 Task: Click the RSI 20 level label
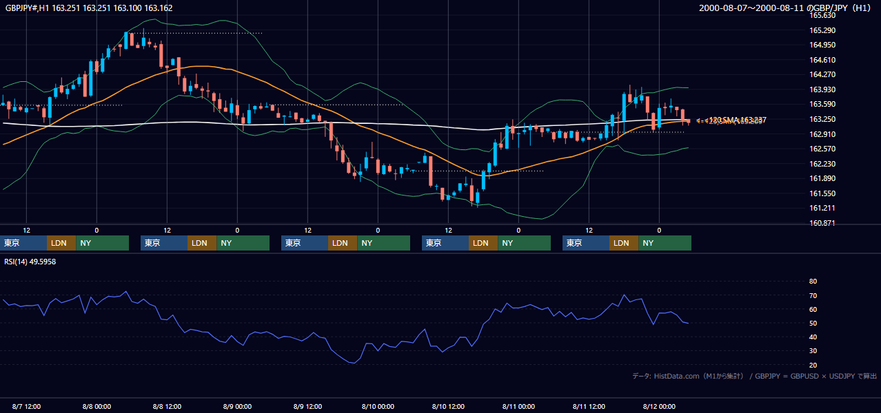pos(813,365)
